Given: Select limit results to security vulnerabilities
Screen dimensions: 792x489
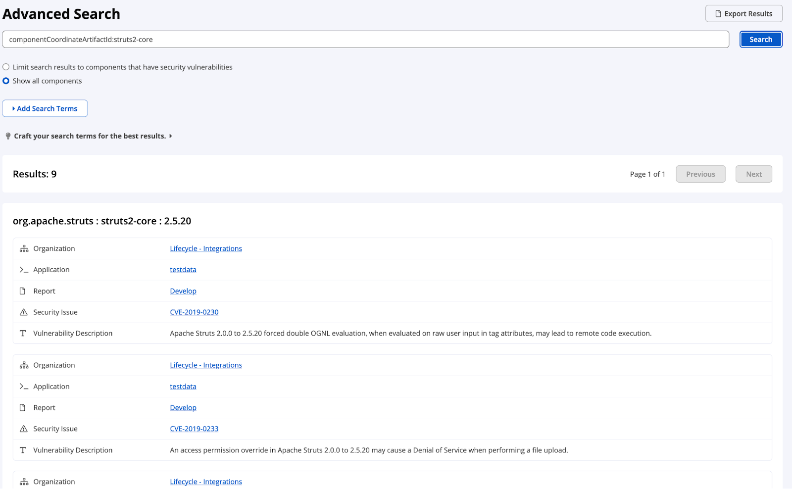Looking at the screenshot, I should pyautogui.click(x=6, y=67).
